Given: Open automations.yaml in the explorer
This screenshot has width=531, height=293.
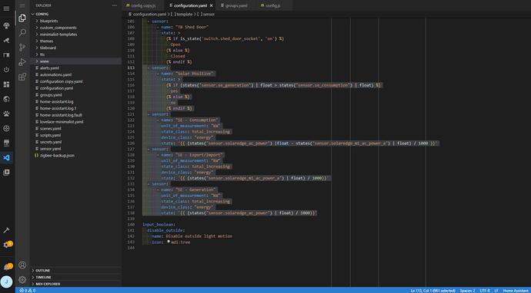Looking at the screenshot, I should (75, 74).
